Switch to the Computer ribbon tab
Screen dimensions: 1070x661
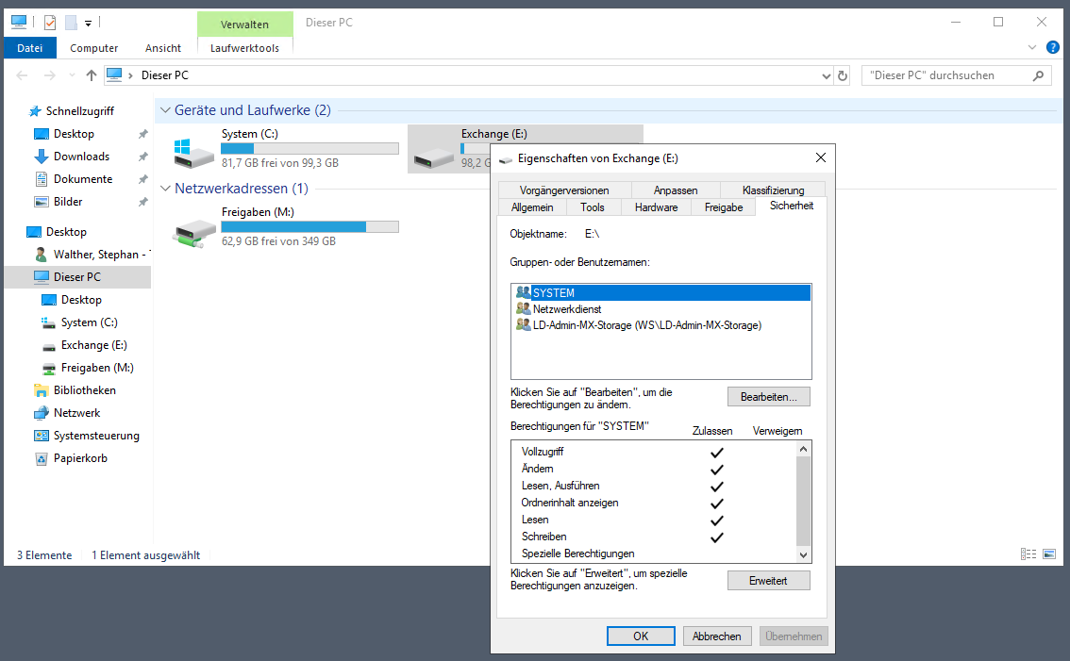click(93, 48)
